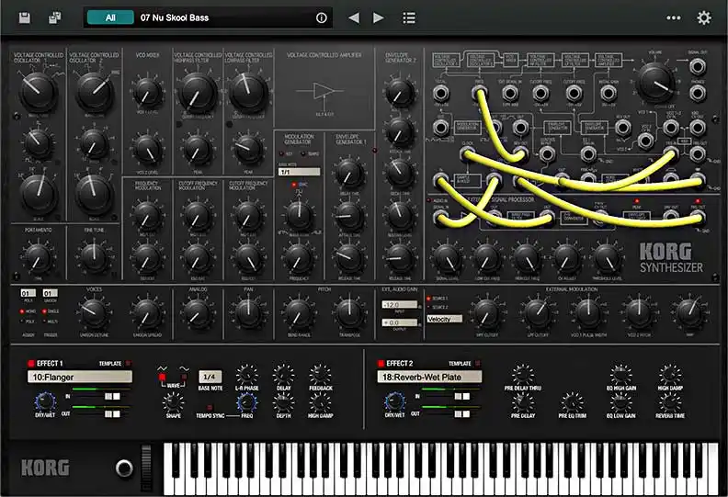Click the Initial Gain patch jack
The height and width of the screenshot is (497, 728).
point(609,94)
